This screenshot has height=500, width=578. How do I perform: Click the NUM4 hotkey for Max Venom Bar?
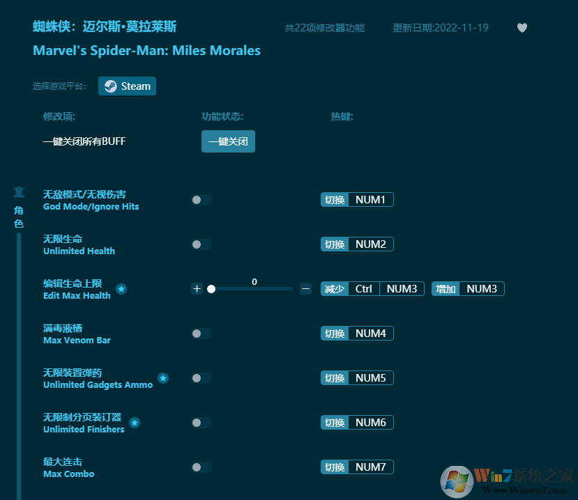[370, 333]
